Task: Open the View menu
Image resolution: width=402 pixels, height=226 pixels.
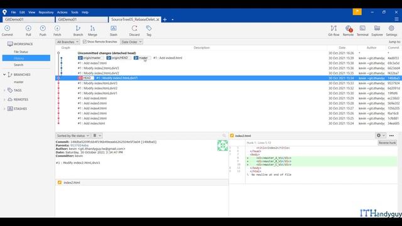Action: 31,13
